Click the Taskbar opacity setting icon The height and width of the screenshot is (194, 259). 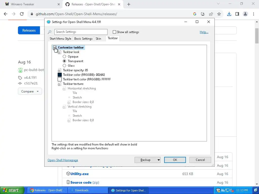point(59,70)
